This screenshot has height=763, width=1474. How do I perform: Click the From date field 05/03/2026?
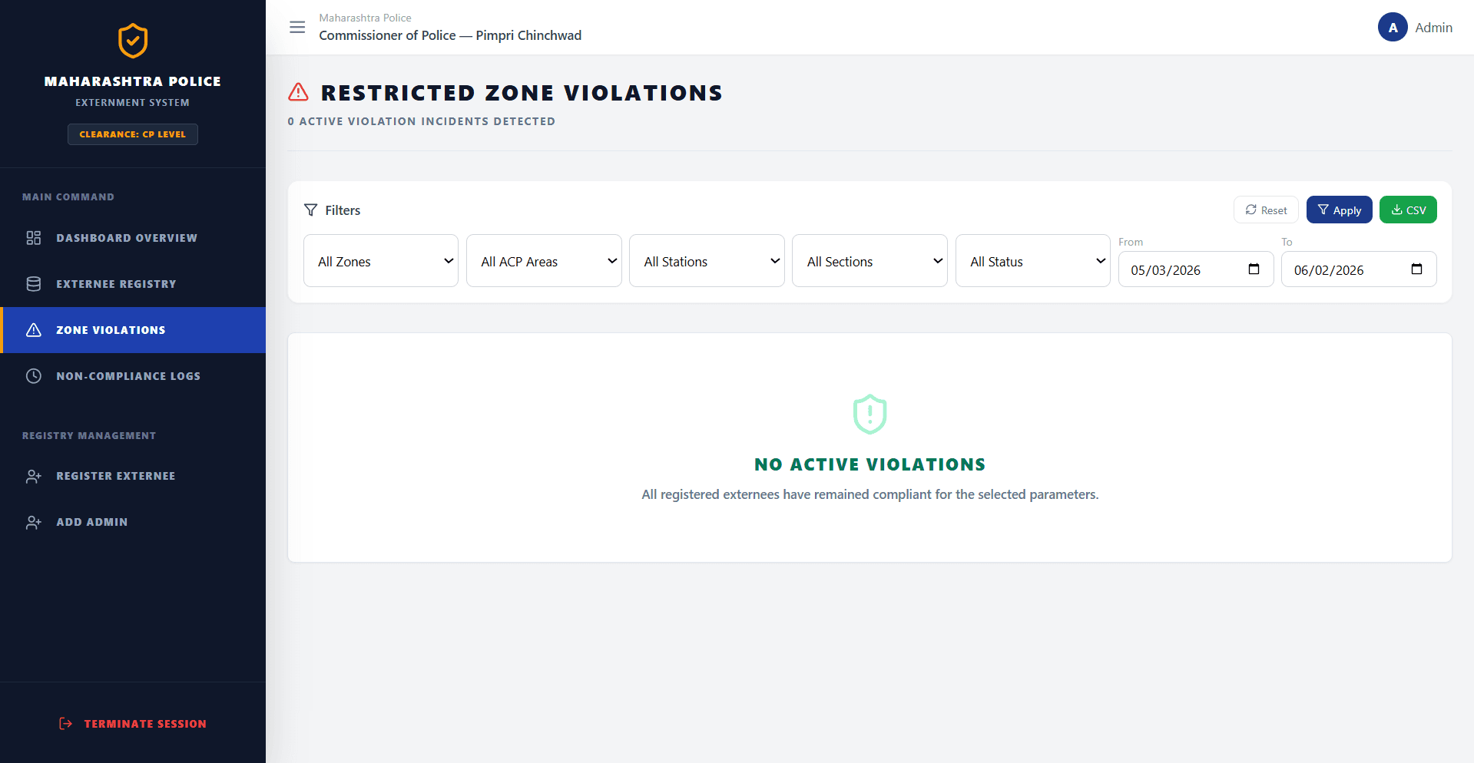pyautogui.click(x=1196, y=269)
